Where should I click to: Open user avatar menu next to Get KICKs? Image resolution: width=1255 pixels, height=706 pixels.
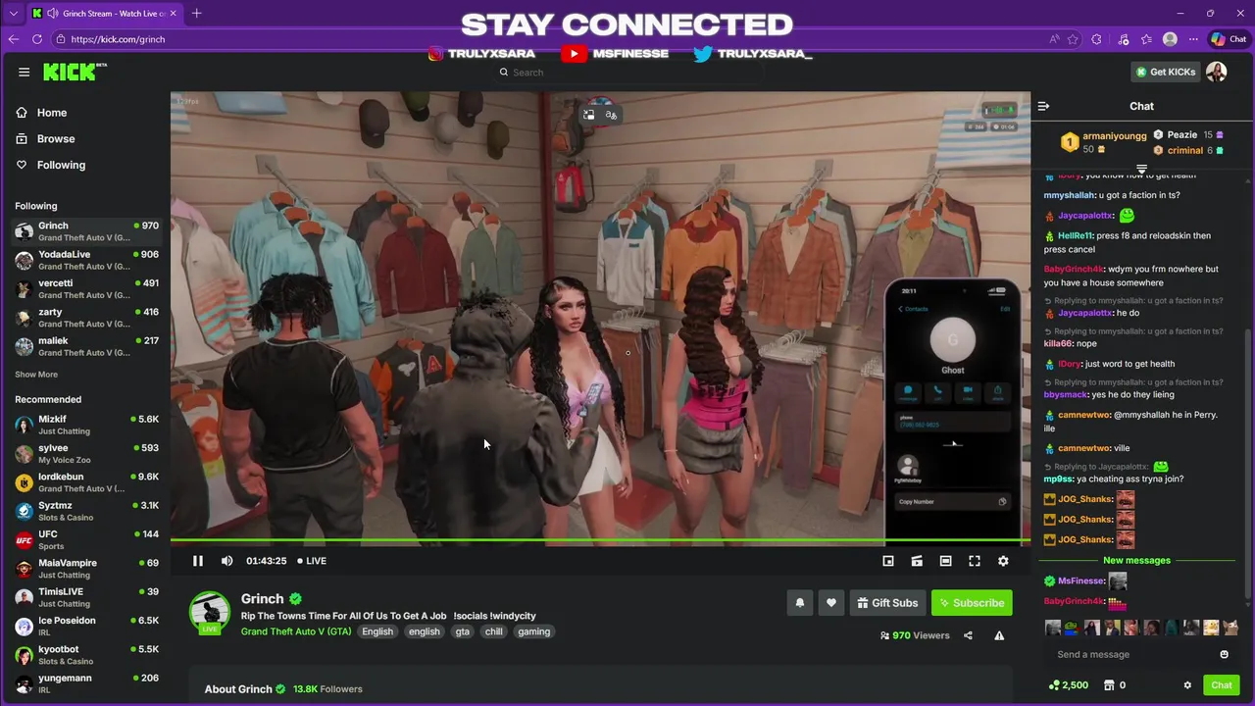pyautogui.click(x=1217, y=72)
